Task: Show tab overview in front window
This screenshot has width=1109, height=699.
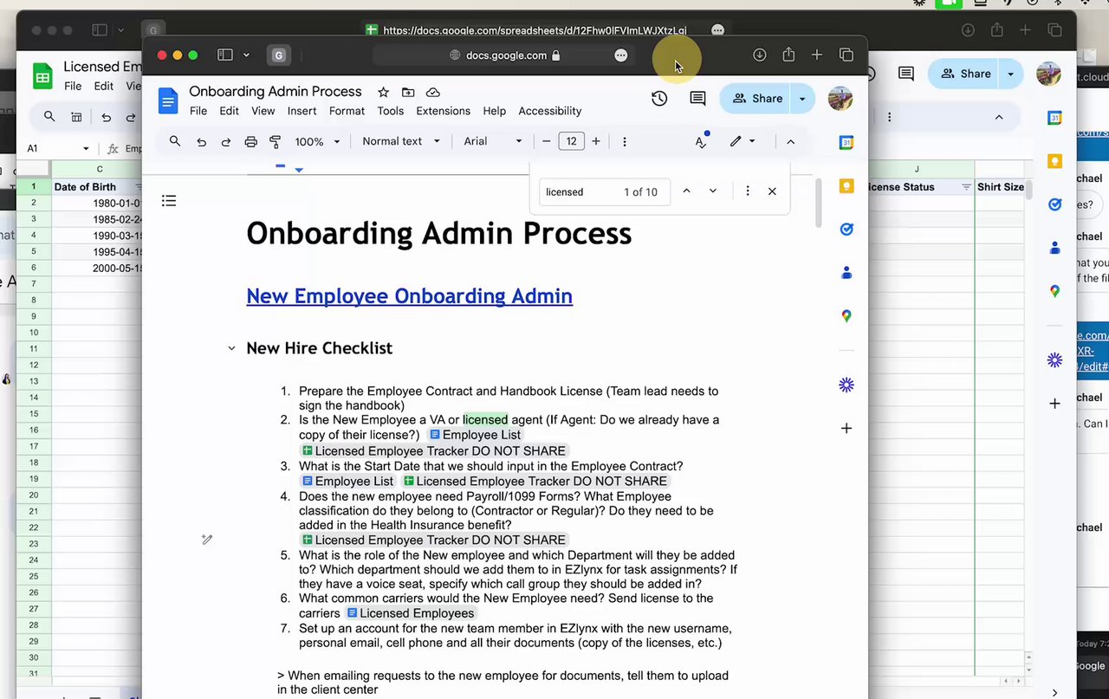Action: (x=846, y=55)
